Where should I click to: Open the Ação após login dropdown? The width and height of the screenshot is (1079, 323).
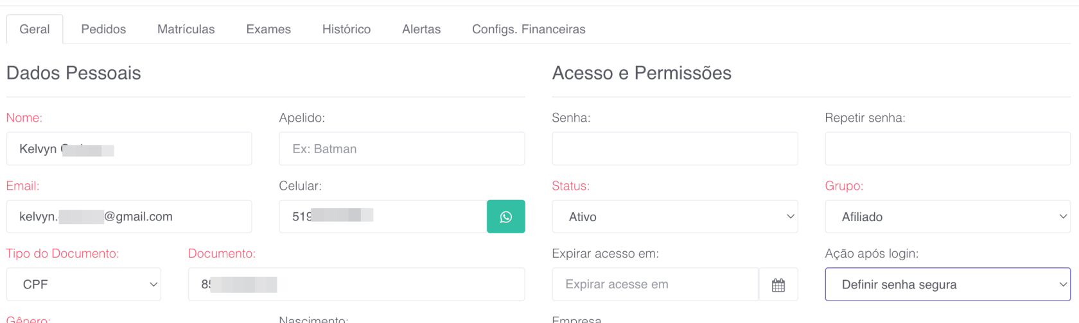point(947,285)
